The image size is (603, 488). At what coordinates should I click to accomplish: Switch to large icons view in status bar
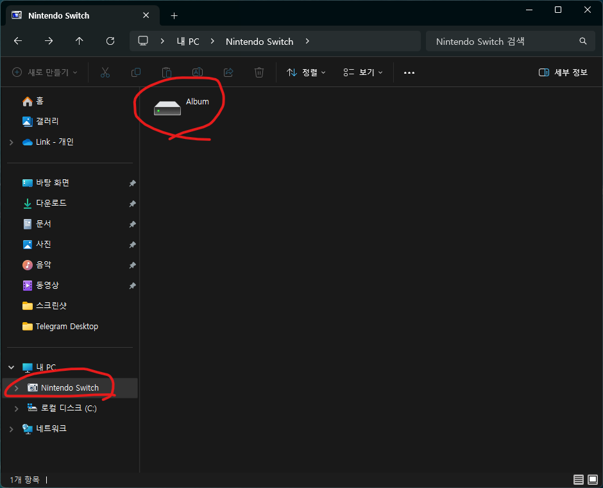click(593, 480)
